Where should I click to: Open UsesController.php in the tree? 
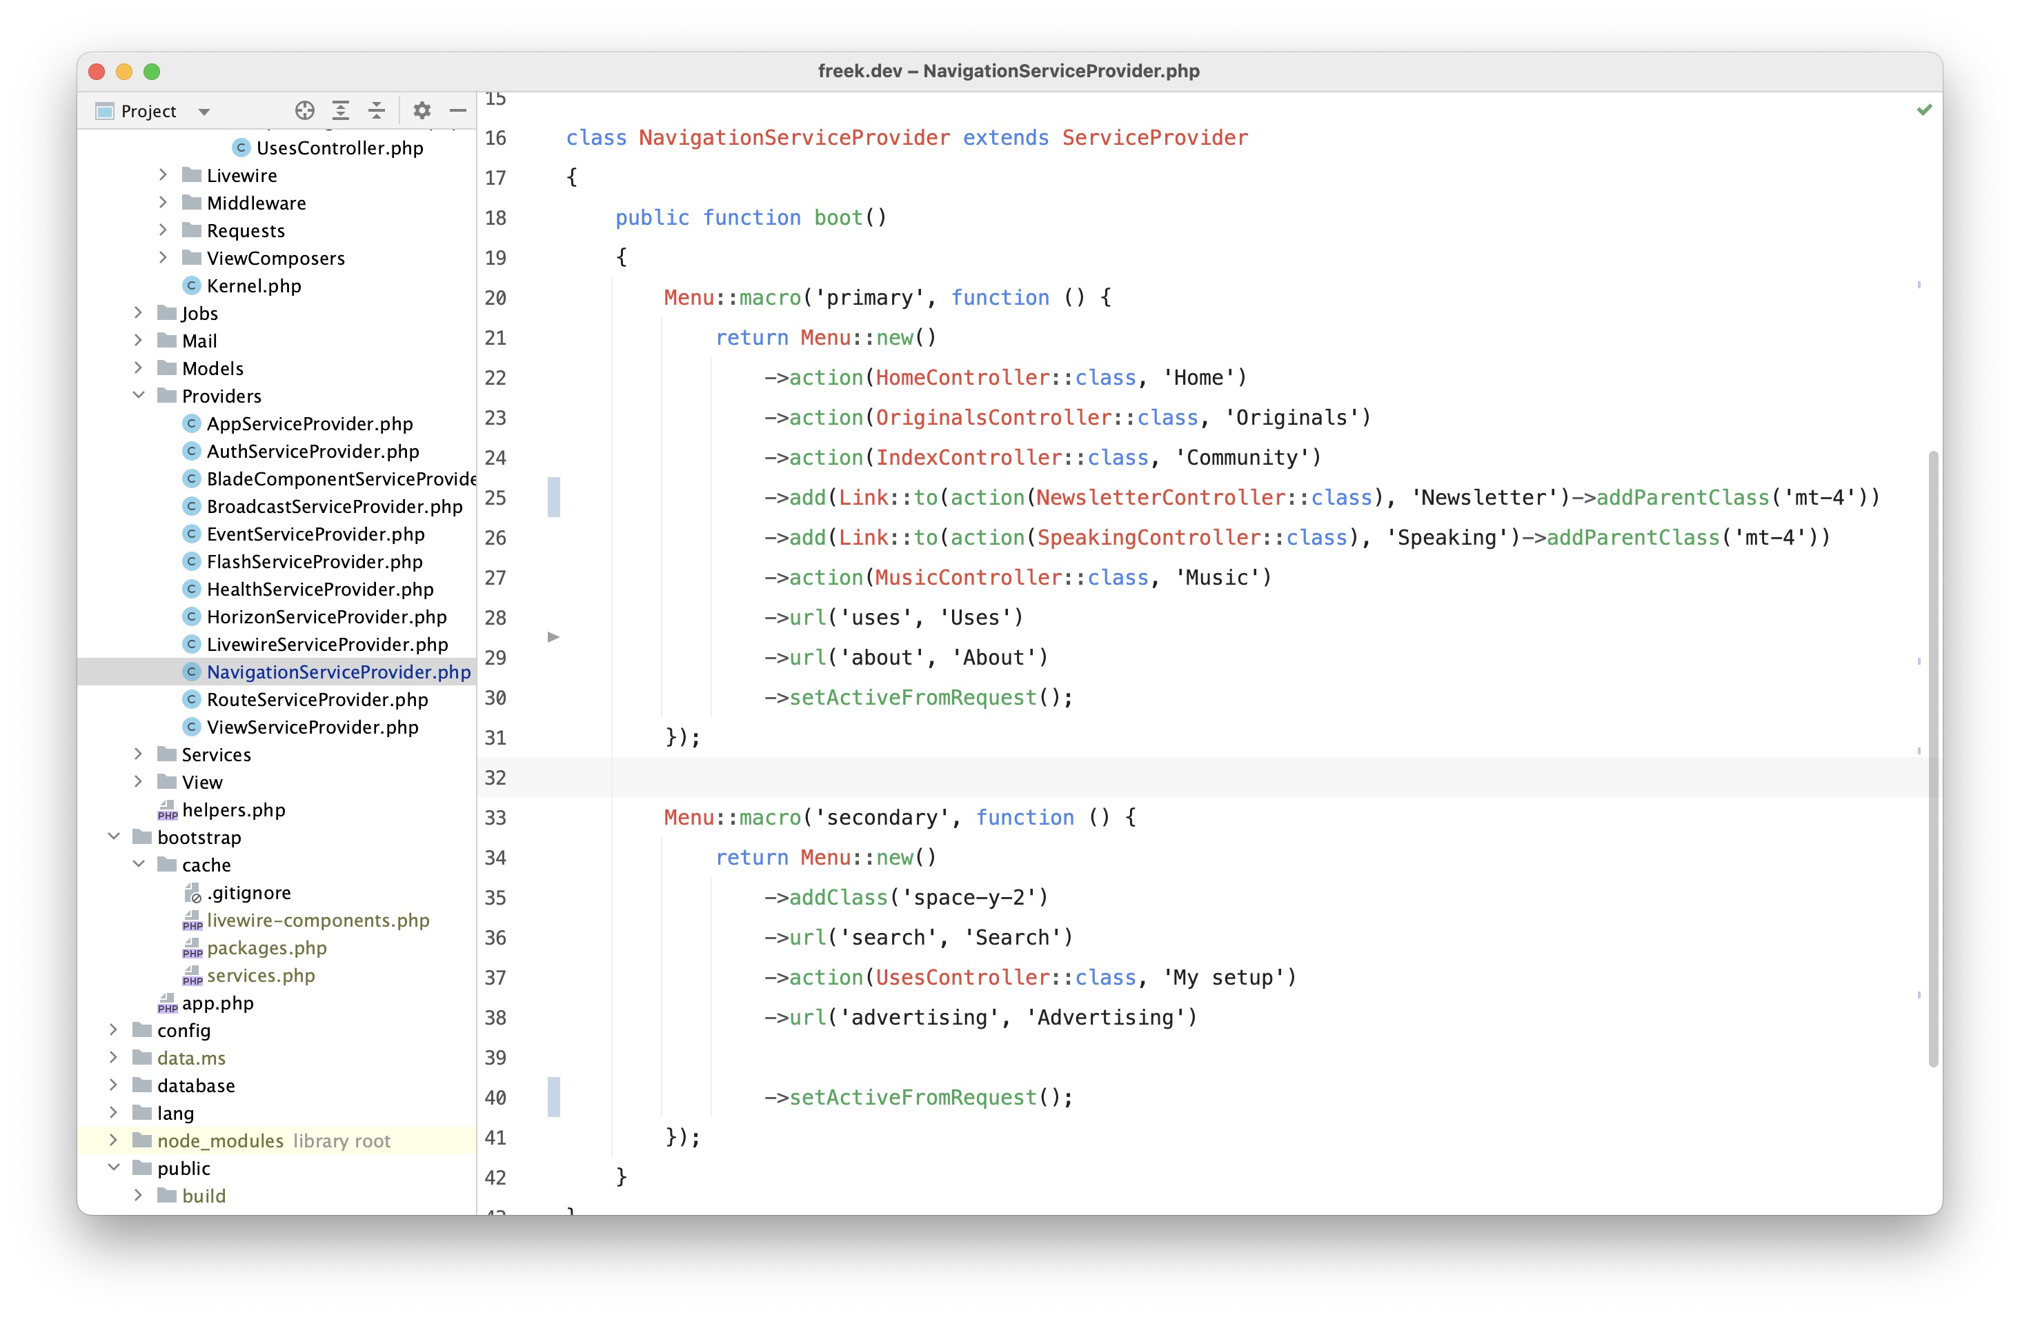click(x=339, y=148)
